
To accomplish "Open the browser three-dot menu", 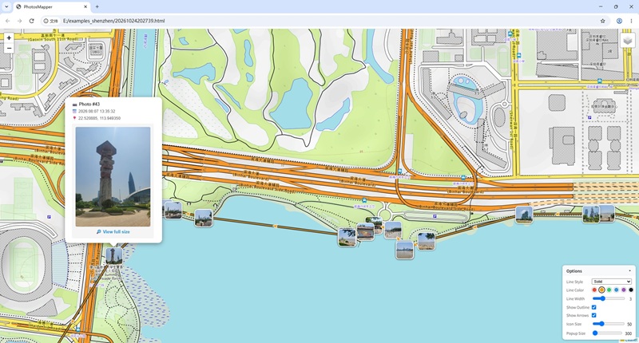I will (631, 21).
